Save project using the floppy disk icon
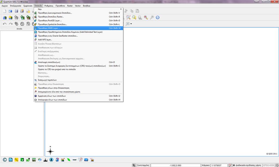 (16, 11)
